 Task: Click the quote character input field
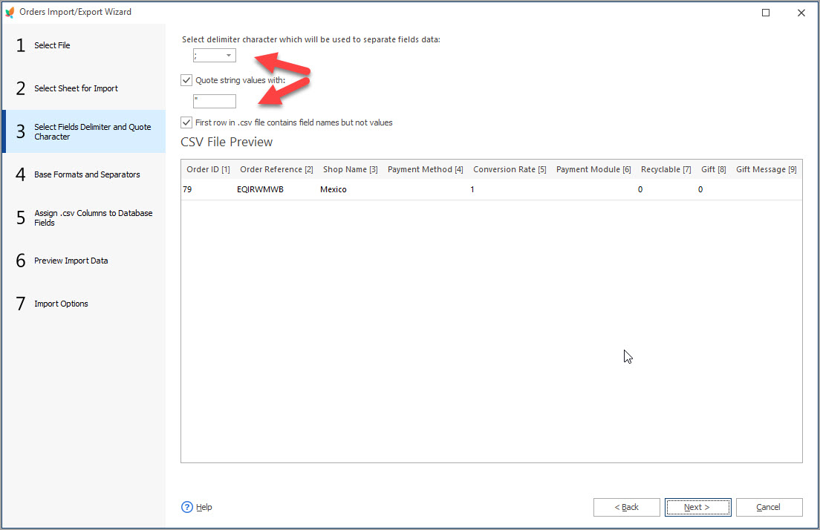click(x=215, y=102)
